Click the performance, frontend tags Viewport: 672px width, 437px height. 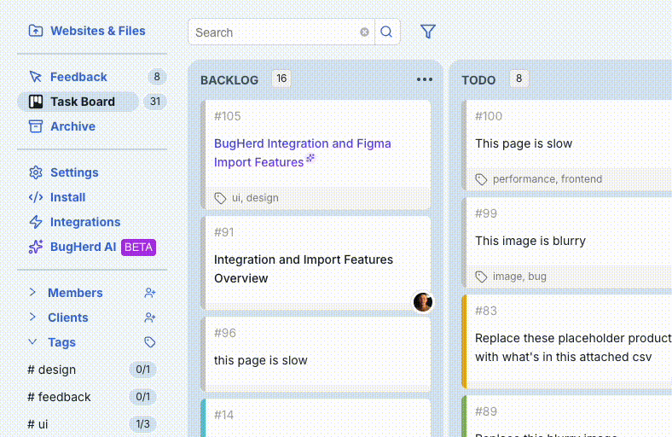pyautogui.click(x=547, y=179)
